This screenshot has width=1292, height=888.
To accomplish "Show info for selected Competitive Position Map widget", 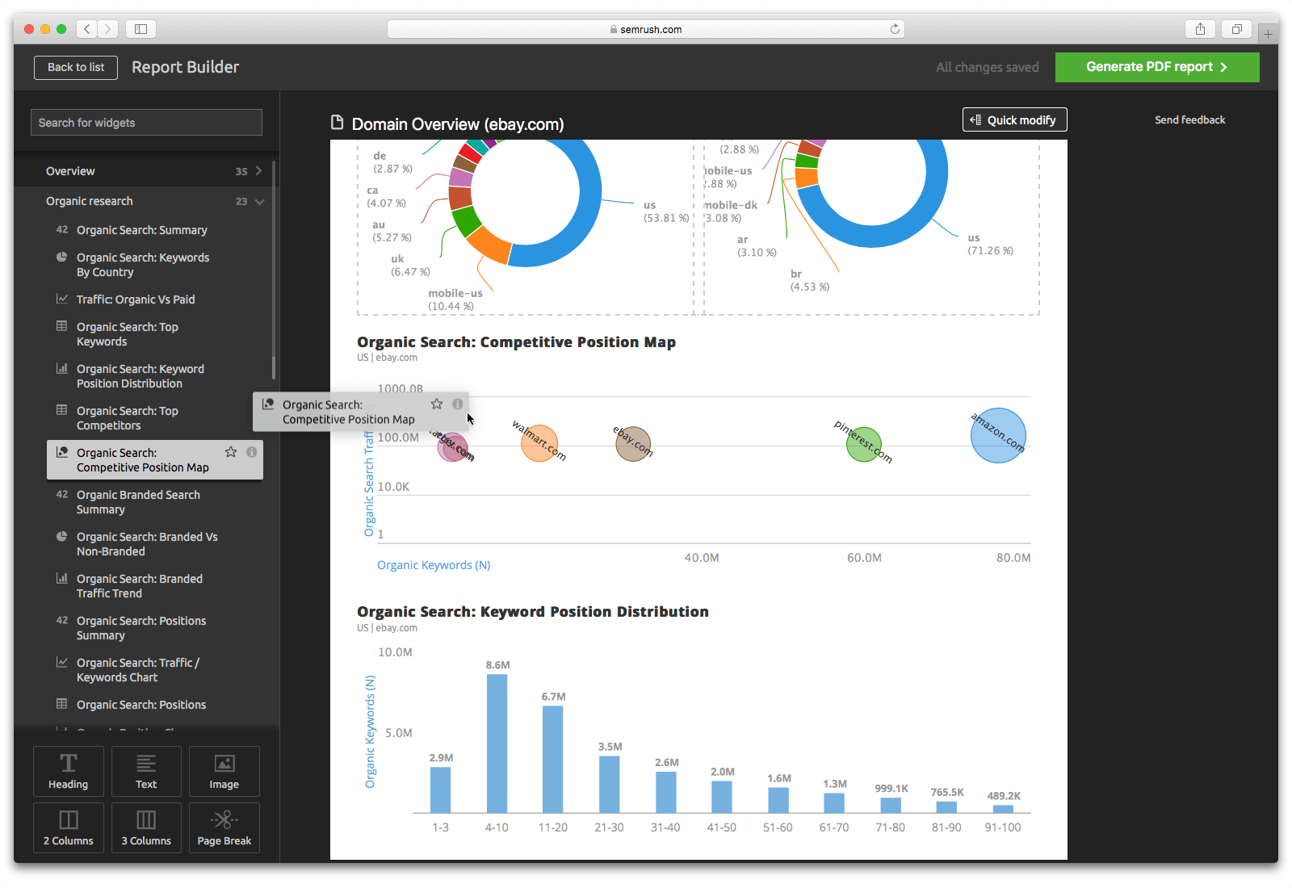I will coord(252,452).
